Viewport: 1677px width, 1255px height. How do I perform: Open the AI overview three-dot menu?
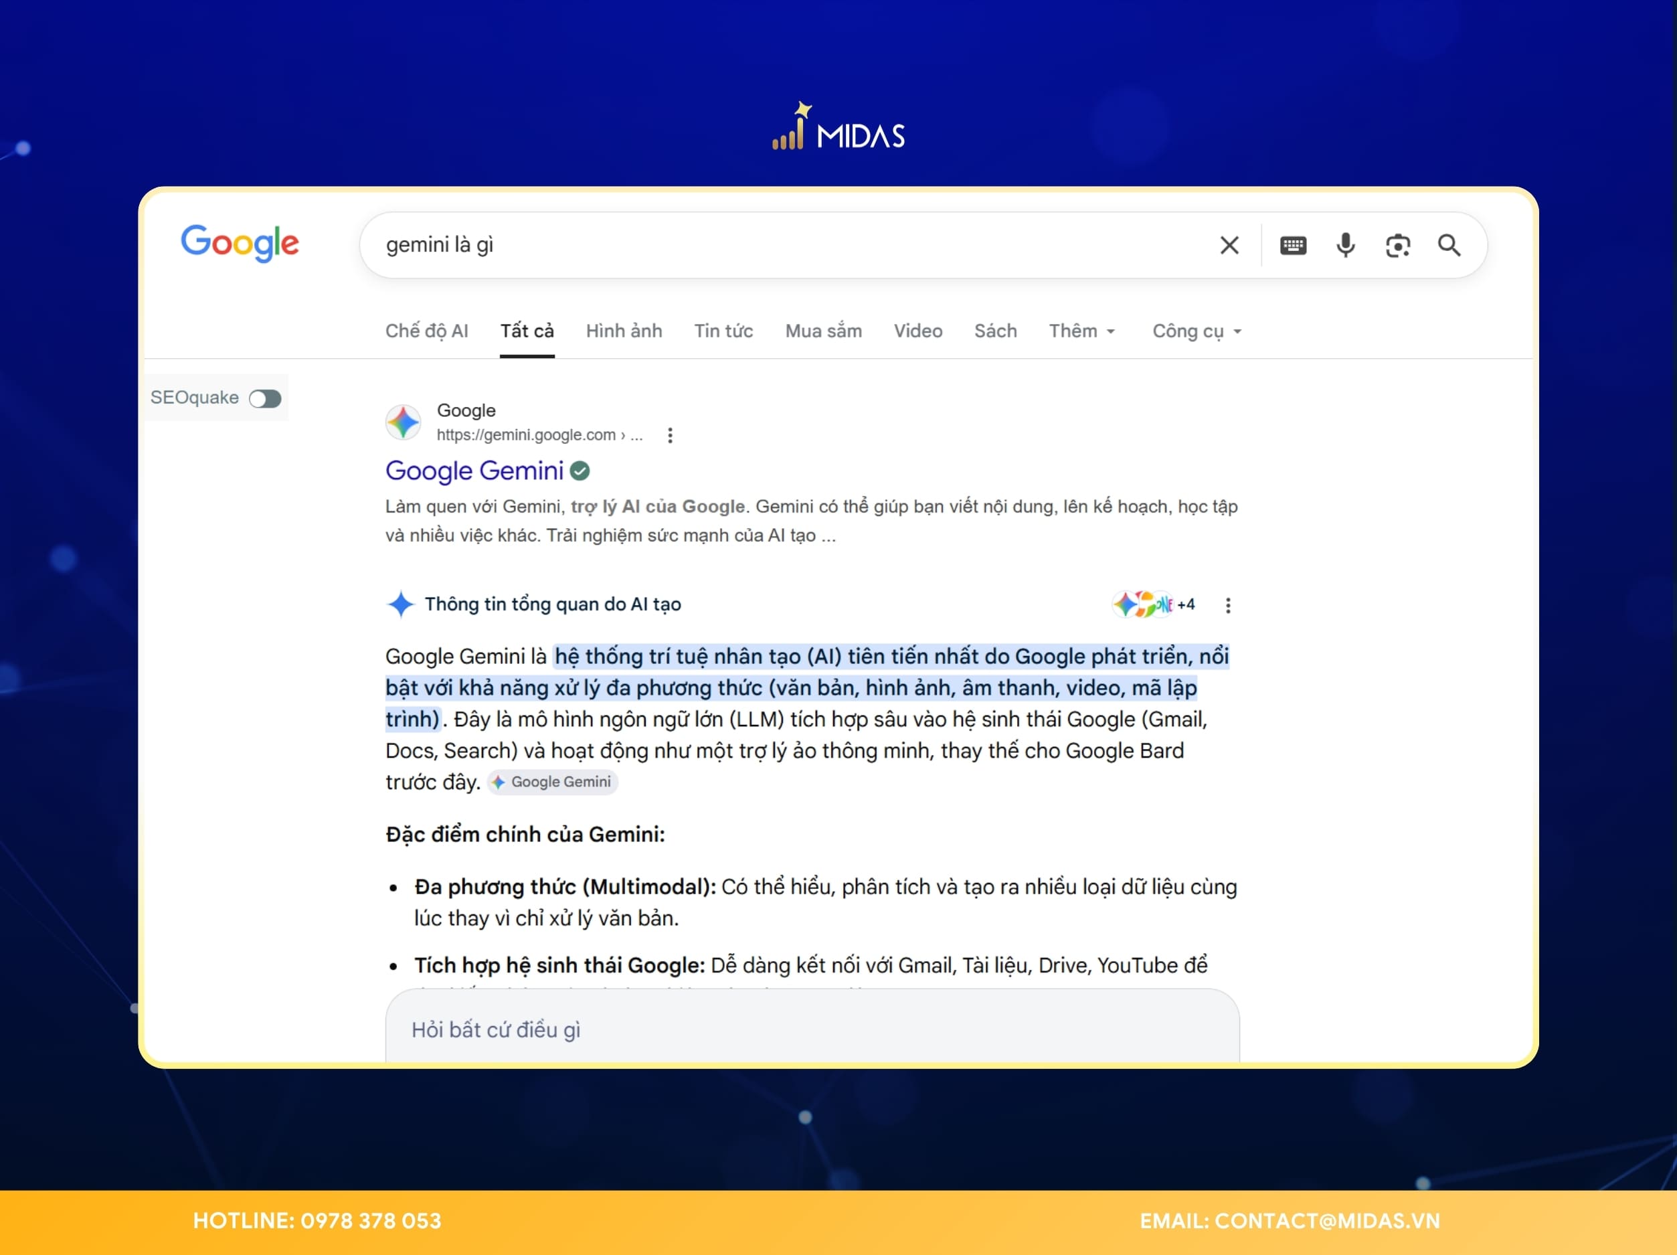pyautogui.click(x=1227, y=604)
